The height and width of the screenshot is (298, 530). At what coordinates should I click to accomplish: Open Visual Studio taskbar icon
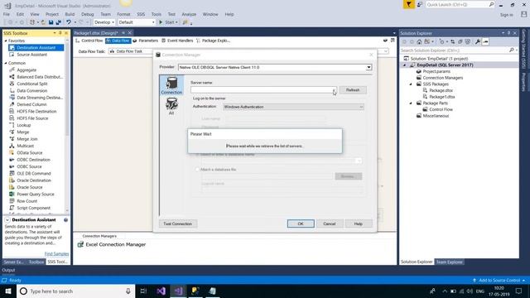[178, 291]
